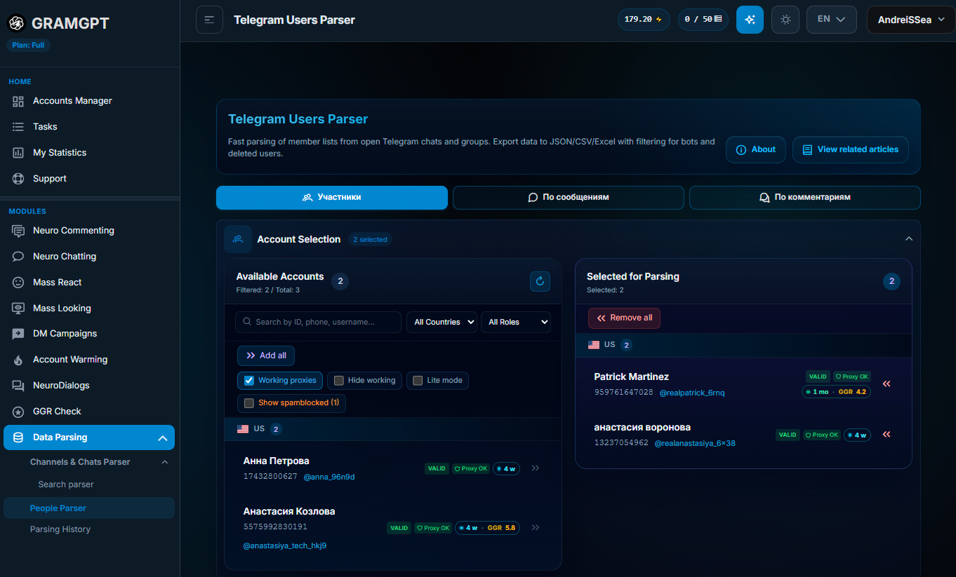Click View related articles button
956x577 pixels.
[851, 150]
